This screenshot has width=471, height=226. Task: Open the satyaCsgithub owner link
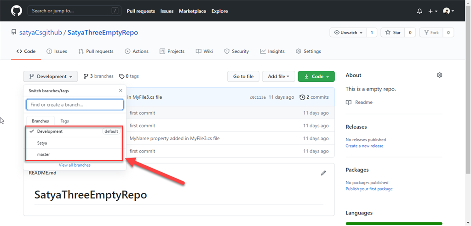click(40, 33)
